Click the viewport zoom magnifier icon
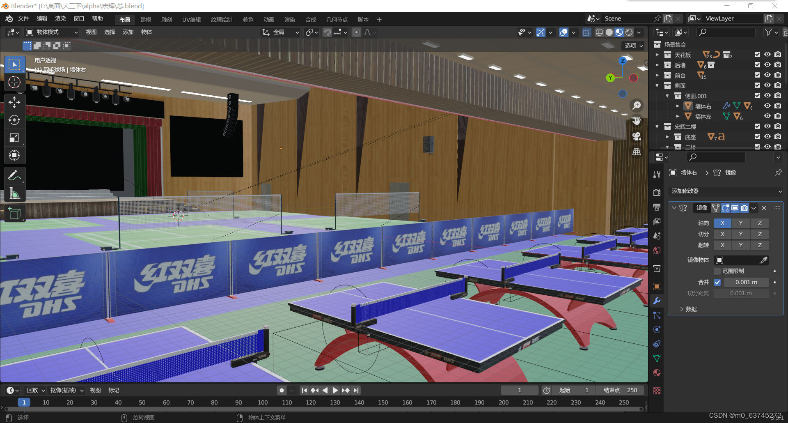Image resolution: width=788 pixels, height=423 pixels. (x=637, y=106)
